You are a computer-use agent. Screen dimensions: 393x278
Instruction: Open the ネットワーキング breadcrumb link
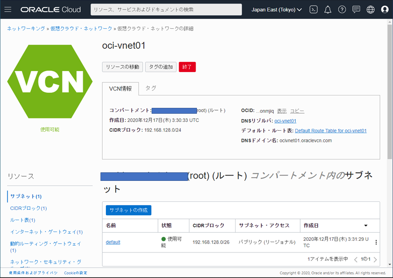pos(26,29)
